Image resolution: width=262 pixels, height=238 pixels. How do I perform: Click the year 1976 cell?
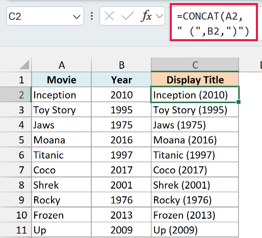click(121, 200)
